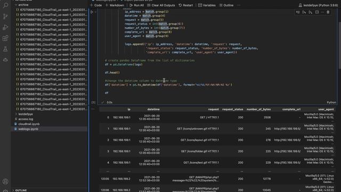
Task: Click bytes value 12778 in row 12035
Action: click(266, 179)
